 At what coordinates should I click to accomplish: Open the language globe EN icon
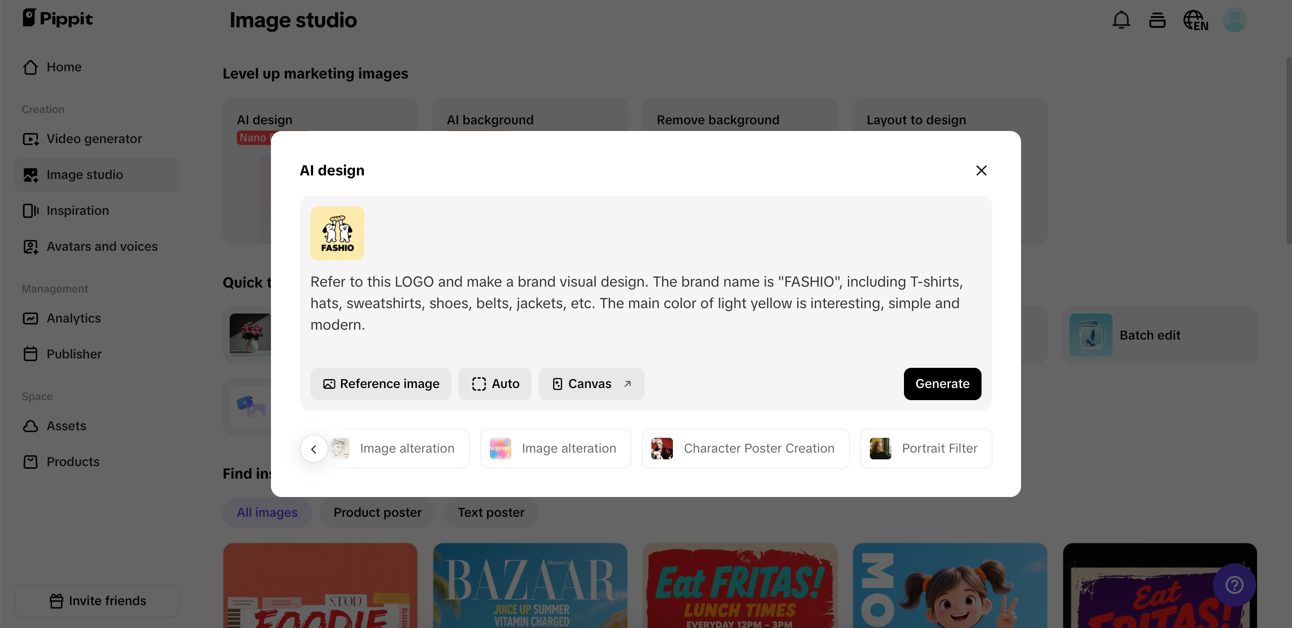(x=1195, y=21)
